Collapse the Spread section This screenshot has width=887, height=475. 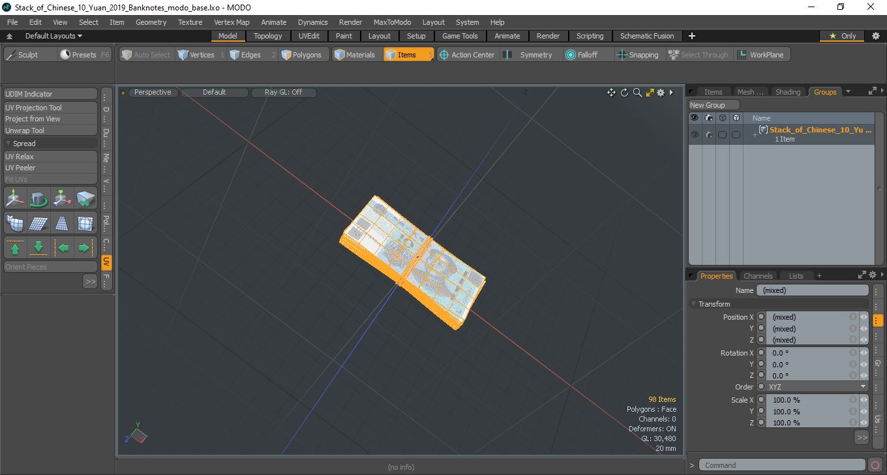pos(8,144)
